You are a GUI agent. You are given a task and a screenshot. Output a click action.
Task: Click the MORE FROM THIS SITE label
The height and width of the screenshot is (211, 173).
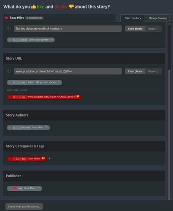[x=17, y=90]
